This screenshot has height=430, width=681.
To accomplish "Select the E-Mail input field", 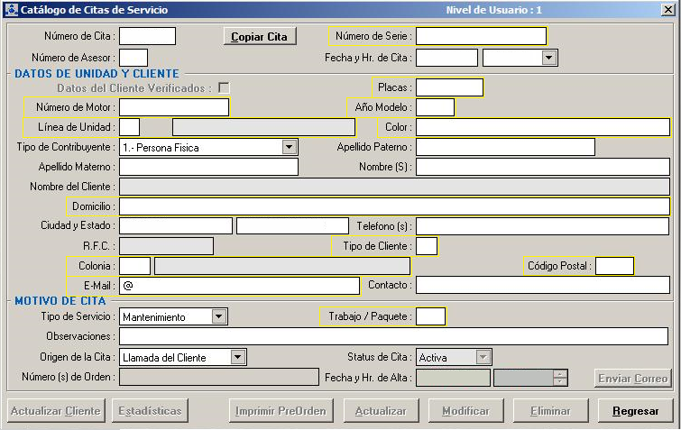I will (x=239, y=286).
